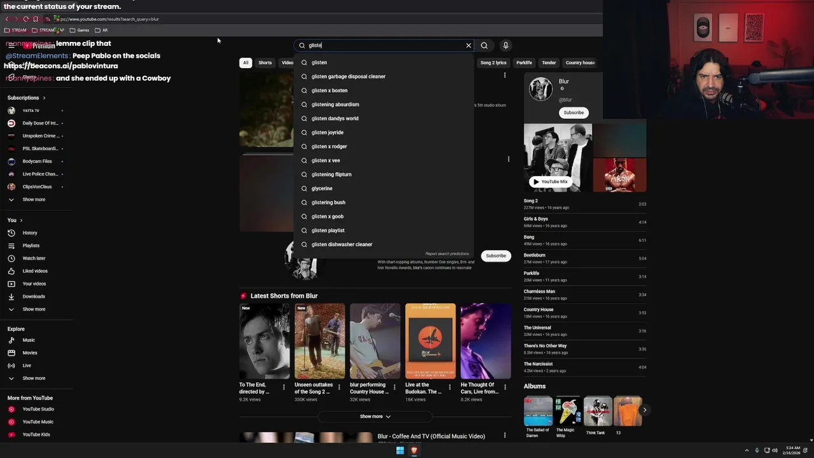The height and width of the screenshot is (458, 814).
Task: Open Watch later list
Action: 34,258
